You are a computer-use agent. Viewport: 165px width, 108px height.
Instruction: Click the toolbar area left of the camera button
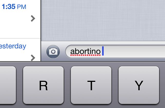pyautogui.click(x=44, y=51)
